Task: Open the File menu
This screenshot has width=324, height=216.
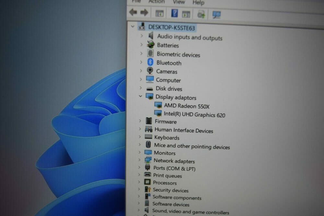Action: pyautogui.click(x=136, y=1)
